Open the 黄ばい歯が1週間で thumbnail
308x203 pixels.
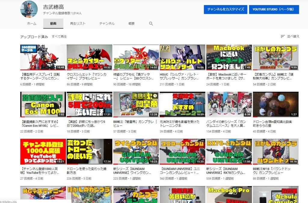[183, 194]
